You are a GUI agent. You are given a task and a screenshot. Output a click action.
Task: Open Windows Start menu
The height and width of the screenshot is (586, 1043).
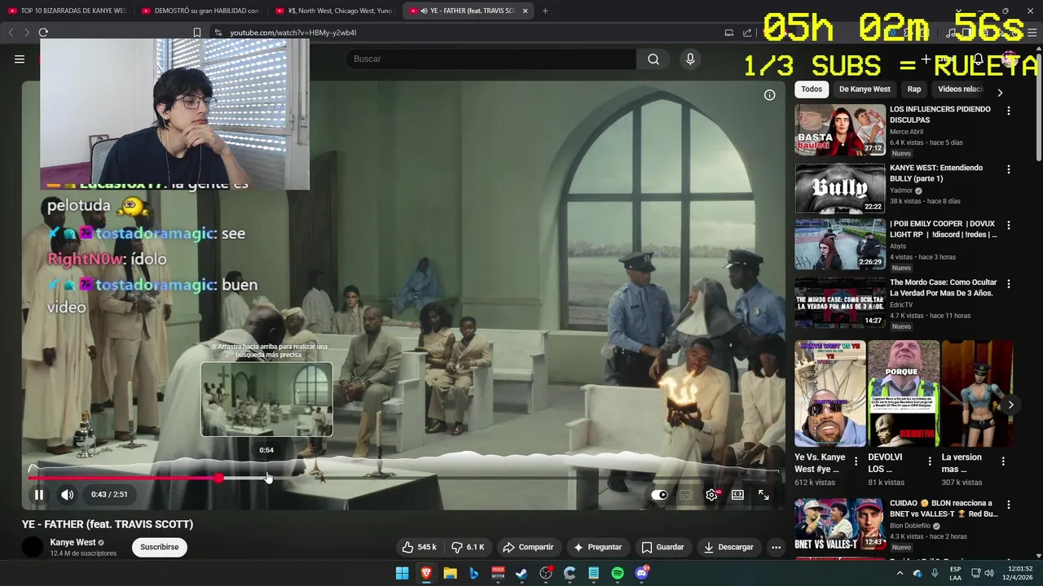click(x=402, y=573)
